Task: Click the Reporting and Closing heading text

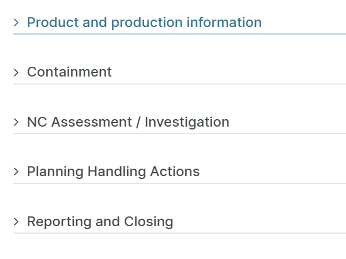Action: 100,222
